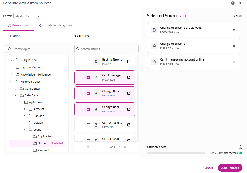Select the Ingestion Service topic
This screenshot has width=247, height=173.
(x=29, y=67)
